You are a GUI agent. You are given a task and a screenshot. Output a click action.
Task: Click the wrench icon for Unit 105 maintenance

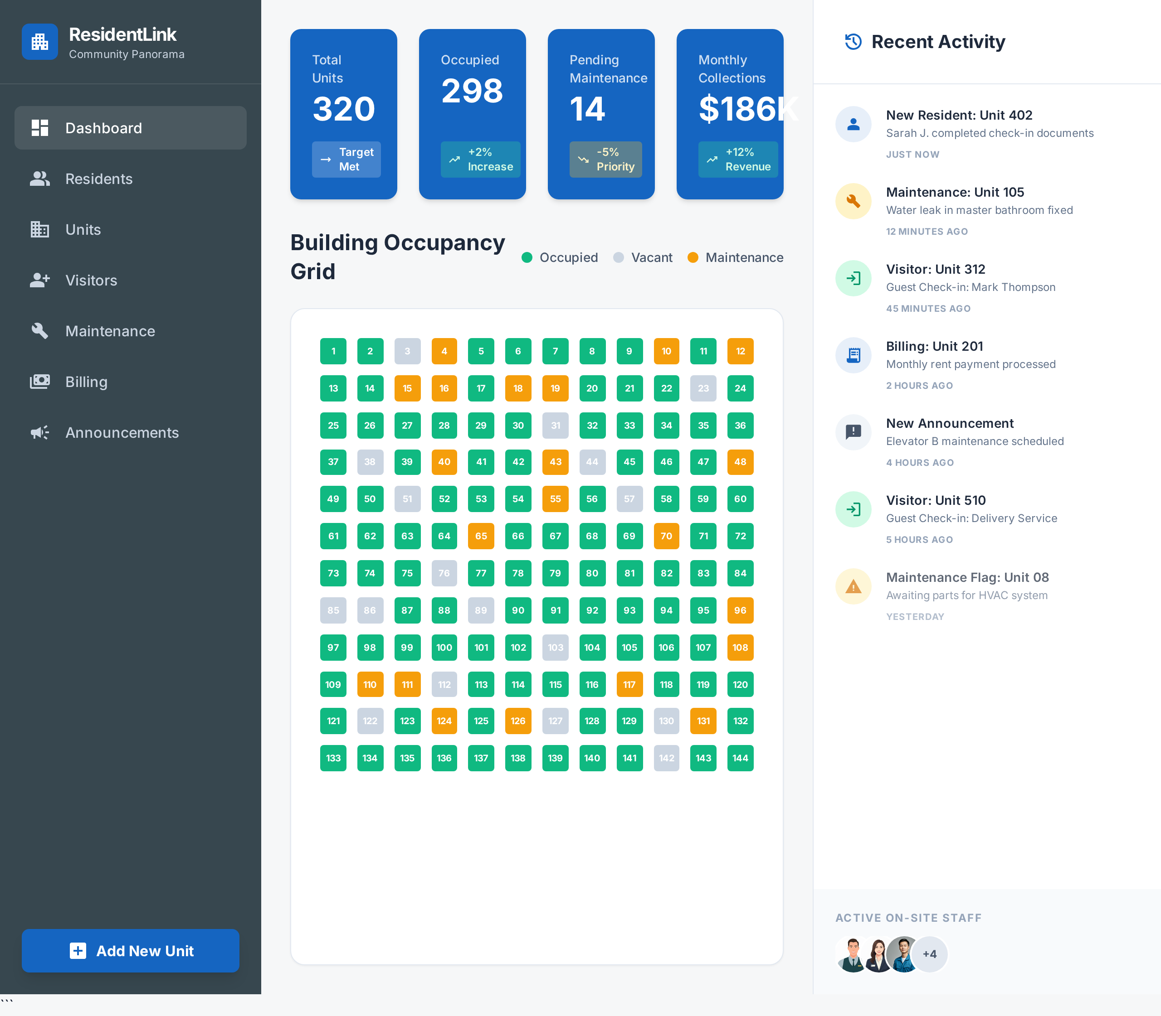(853, 201)
